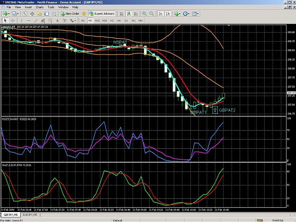Select the Crosshair tool
Screen dimensions: 296x222
[13, 20]
